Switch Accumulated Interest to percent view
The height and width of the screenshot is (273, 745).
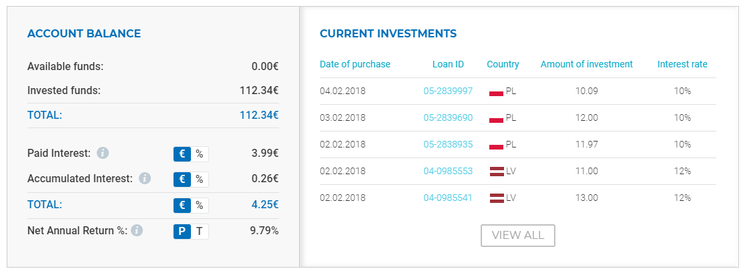tap(200, 179)
